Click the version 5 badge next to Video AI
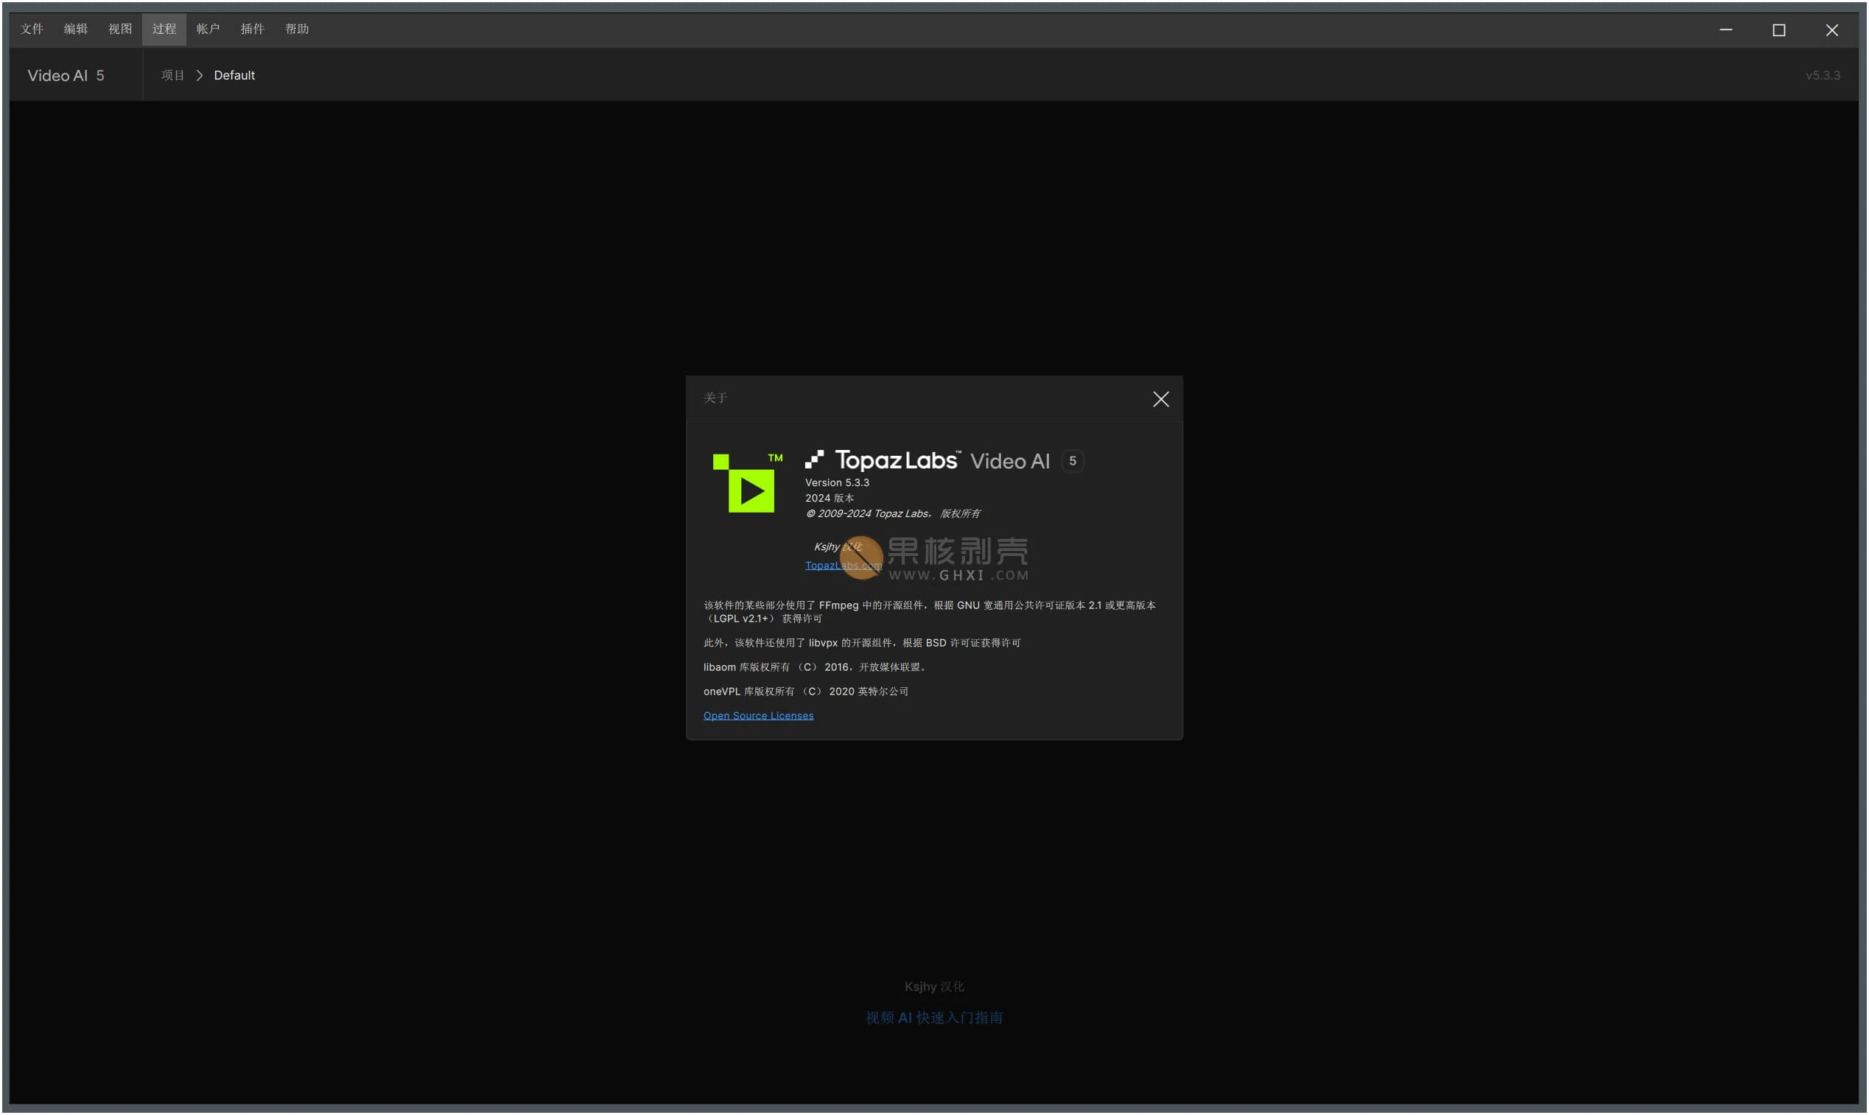Viewport: 1869px width, 1115px height. 1073,460
